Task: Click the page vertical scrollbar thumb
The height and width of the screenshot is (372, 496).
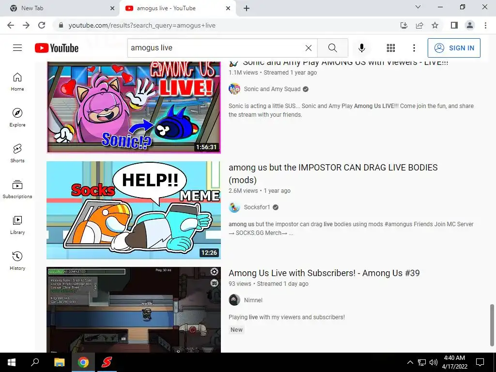Action: point(492,325)
